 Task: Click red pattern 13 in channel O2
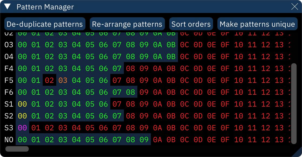tap(279, 33)
